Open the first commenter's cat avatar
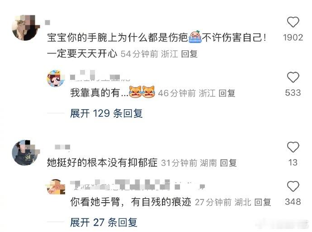312x232 pixels. [25, 28]
